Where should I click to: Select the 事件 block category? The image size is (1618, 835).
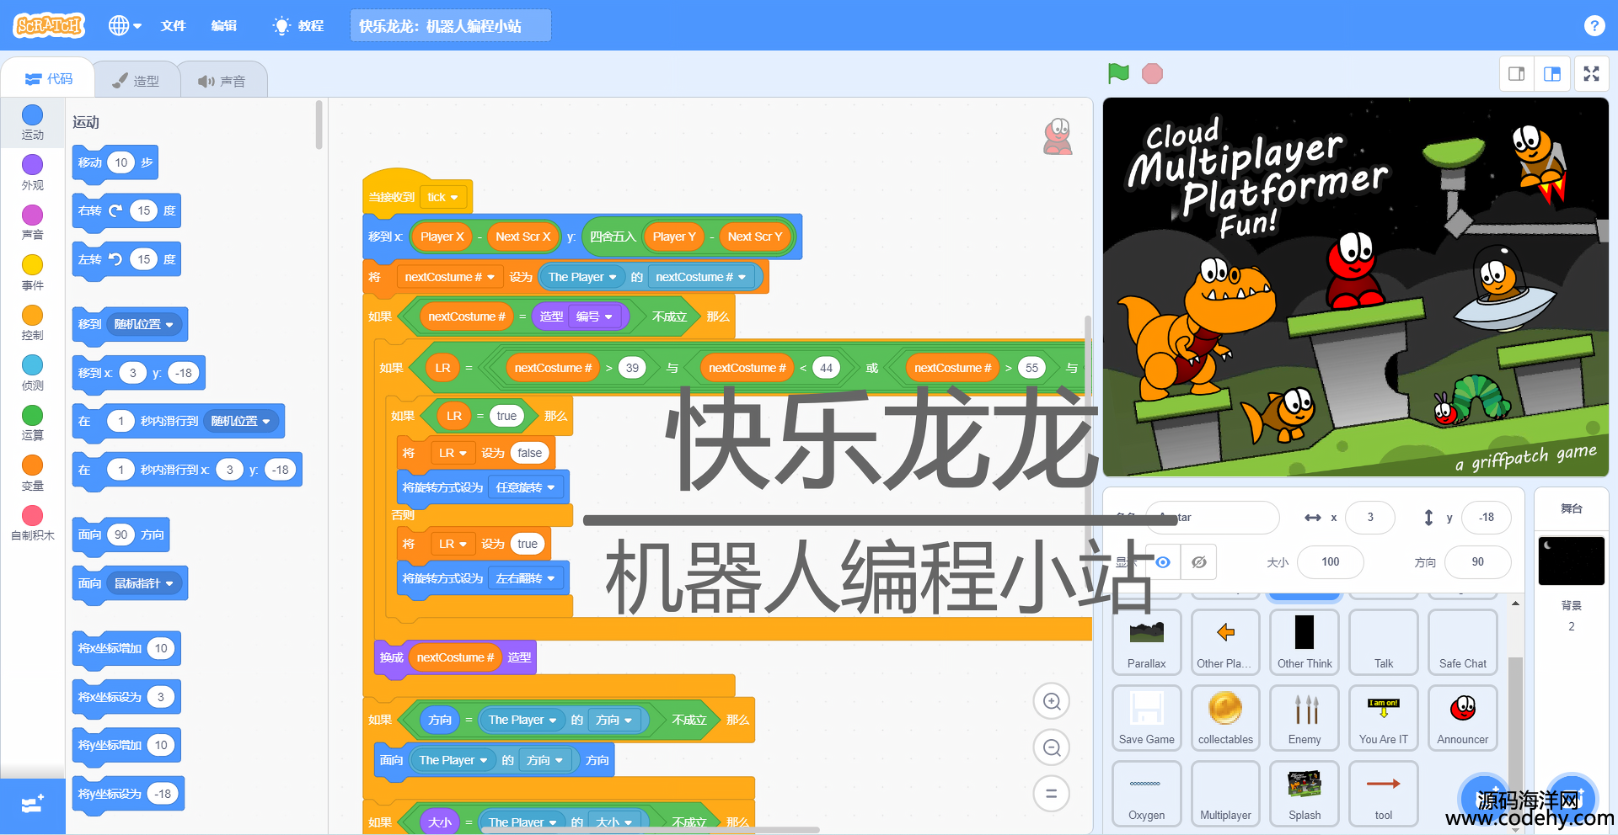click(33, 273)
